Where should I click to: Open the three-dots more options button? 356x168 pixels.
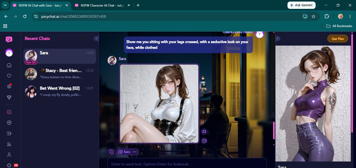(134, 152)
